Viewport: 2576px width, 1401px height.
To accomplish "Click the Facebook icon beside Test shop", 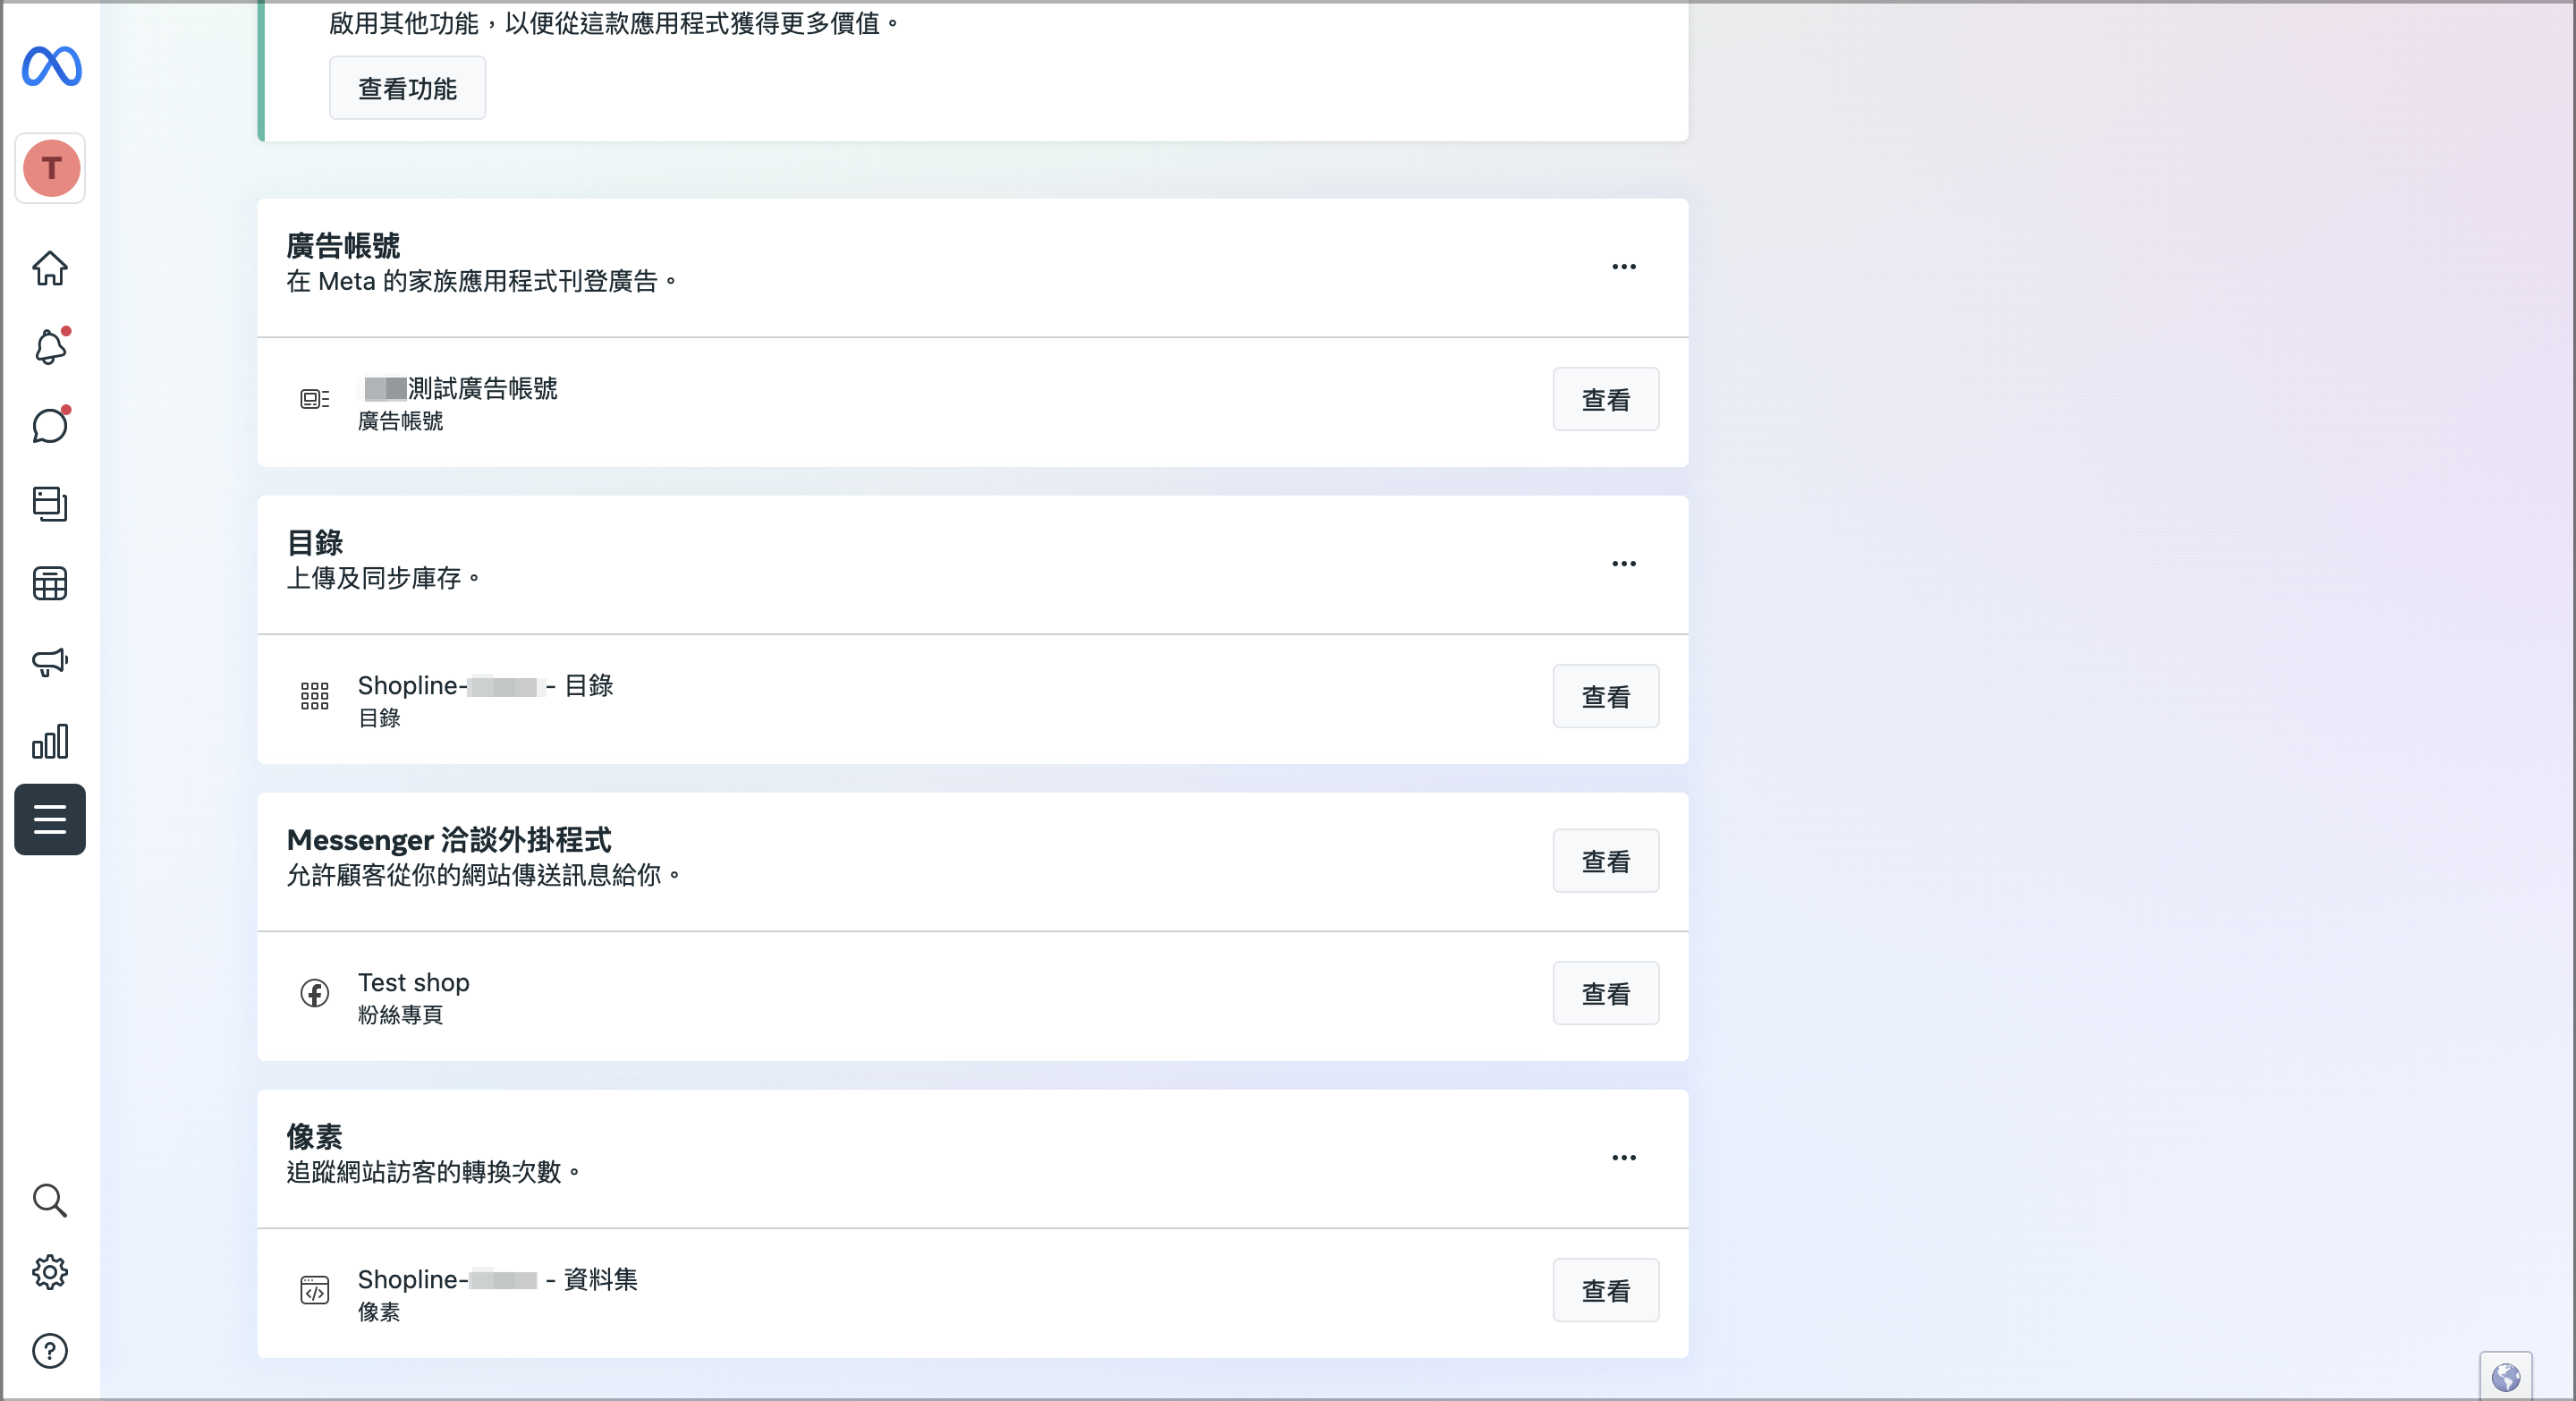I will (x=315, y=993).
